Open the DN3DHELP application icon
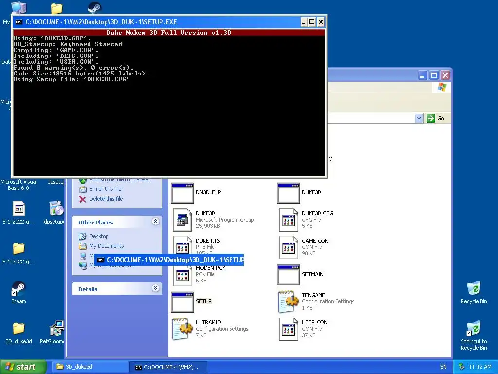Viewport: 498px width, 374px height. [182, 193]
